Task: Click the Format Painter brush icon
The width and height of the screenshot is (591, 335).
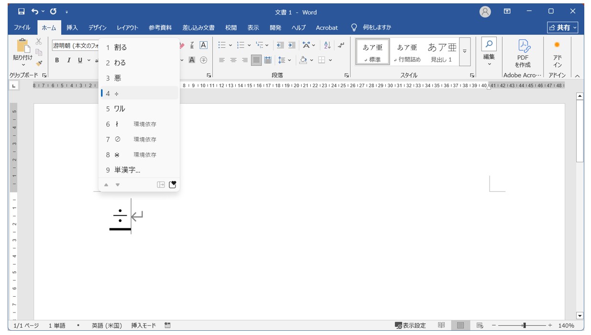Action: pos(39,63)
